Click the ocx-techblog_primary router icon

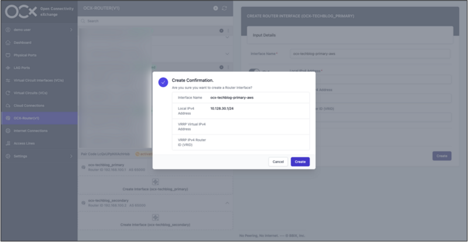pos(83,167)
